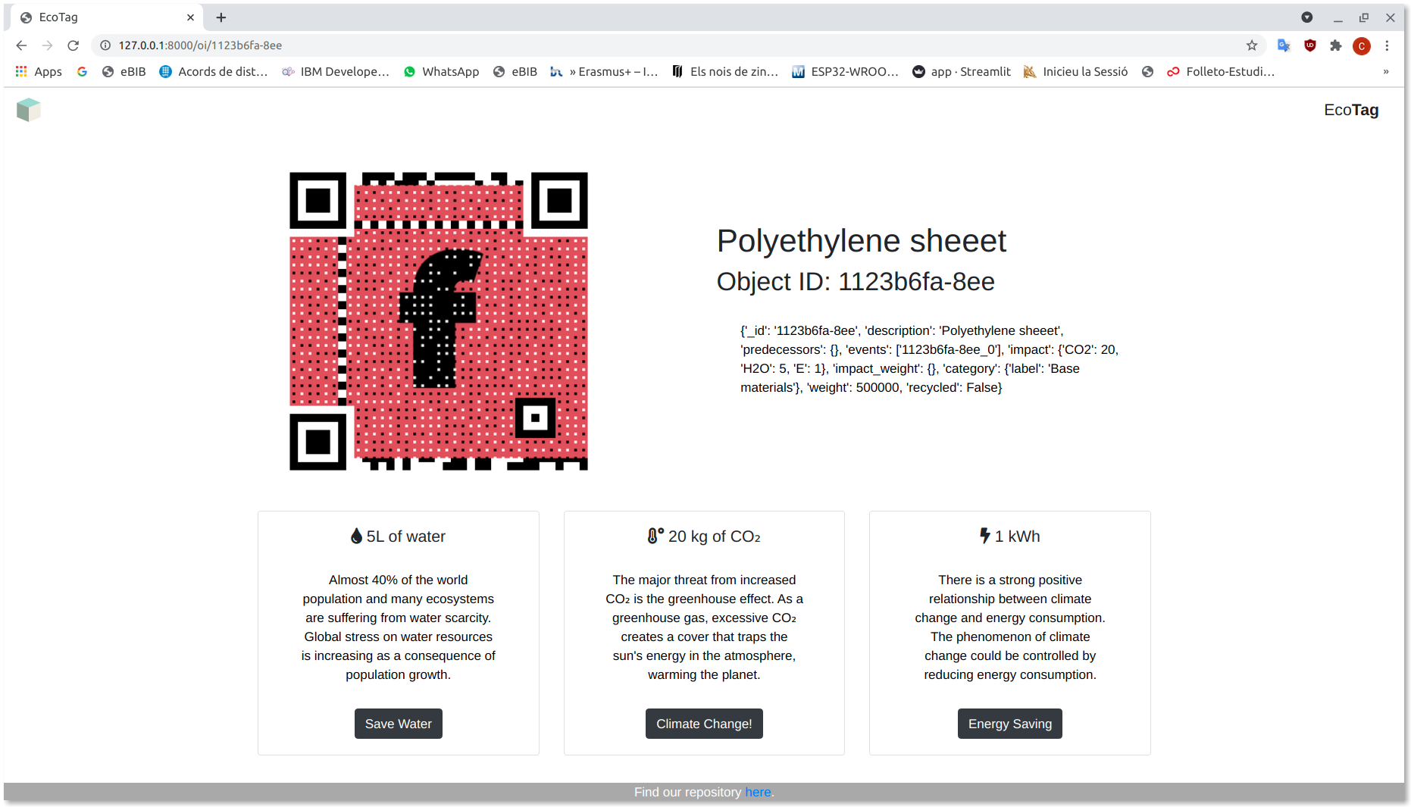Open the app · Streamlit bookmark

[962, 72]
